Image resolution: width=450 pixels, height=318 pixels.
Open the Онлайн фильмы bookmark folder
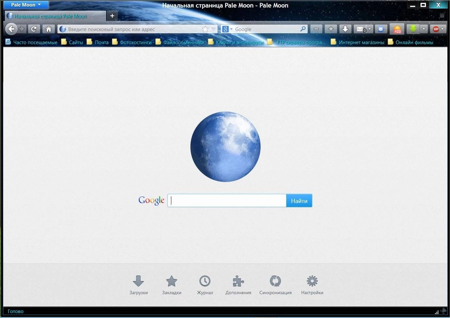click(411, 42)
